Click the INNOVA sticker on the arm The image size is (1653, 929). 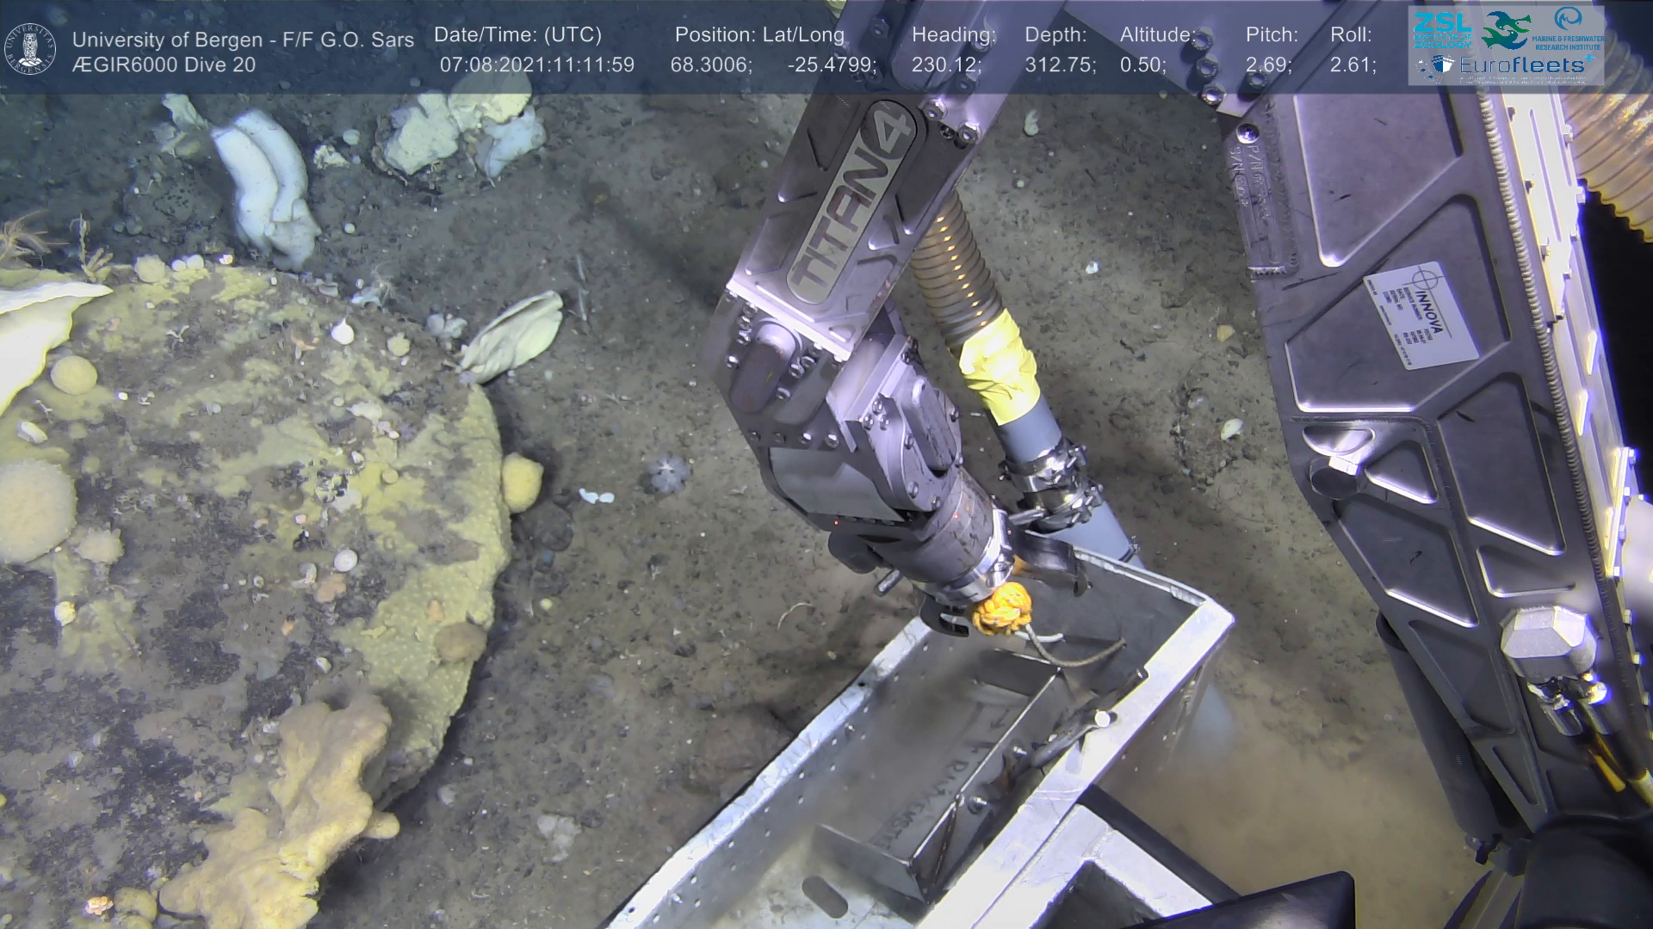1421,316
